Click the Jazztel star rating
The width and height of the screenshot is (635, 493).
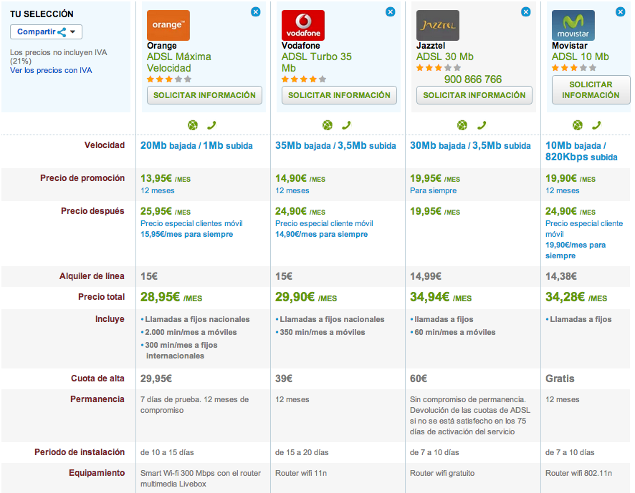point(439,67)
